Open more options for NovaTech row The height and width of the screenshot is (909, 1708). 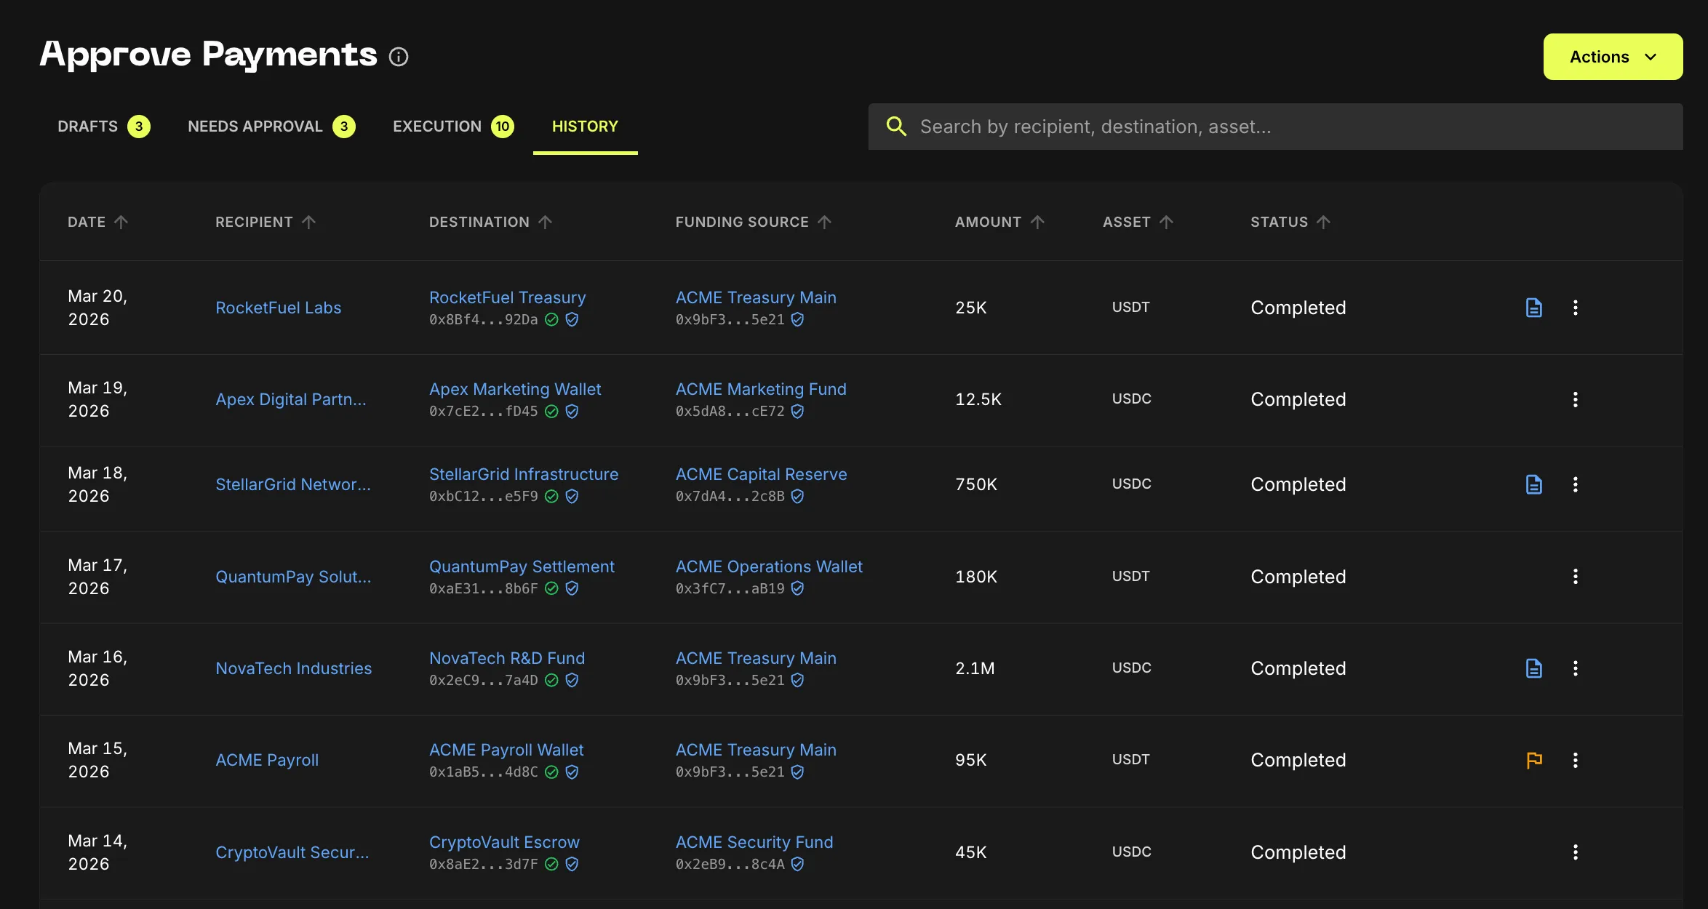(1576, 668)
